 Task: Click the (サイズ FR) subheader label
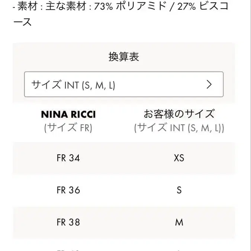(68, 128)
